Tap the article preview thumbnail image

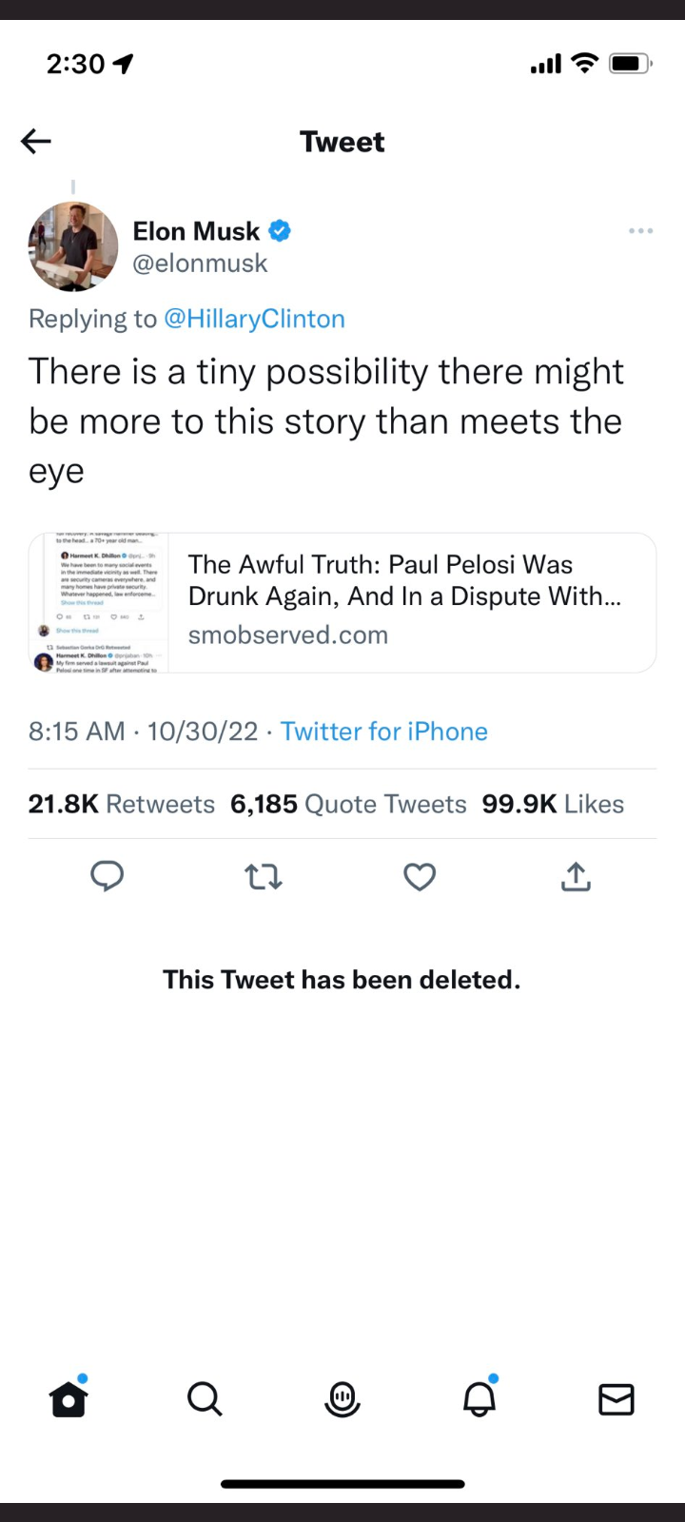[99, 603]
